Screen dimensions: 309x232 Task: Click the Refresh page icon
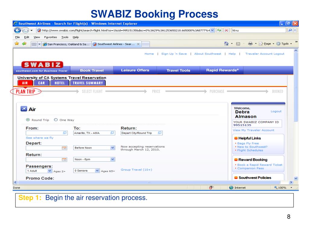pos(219,31)
